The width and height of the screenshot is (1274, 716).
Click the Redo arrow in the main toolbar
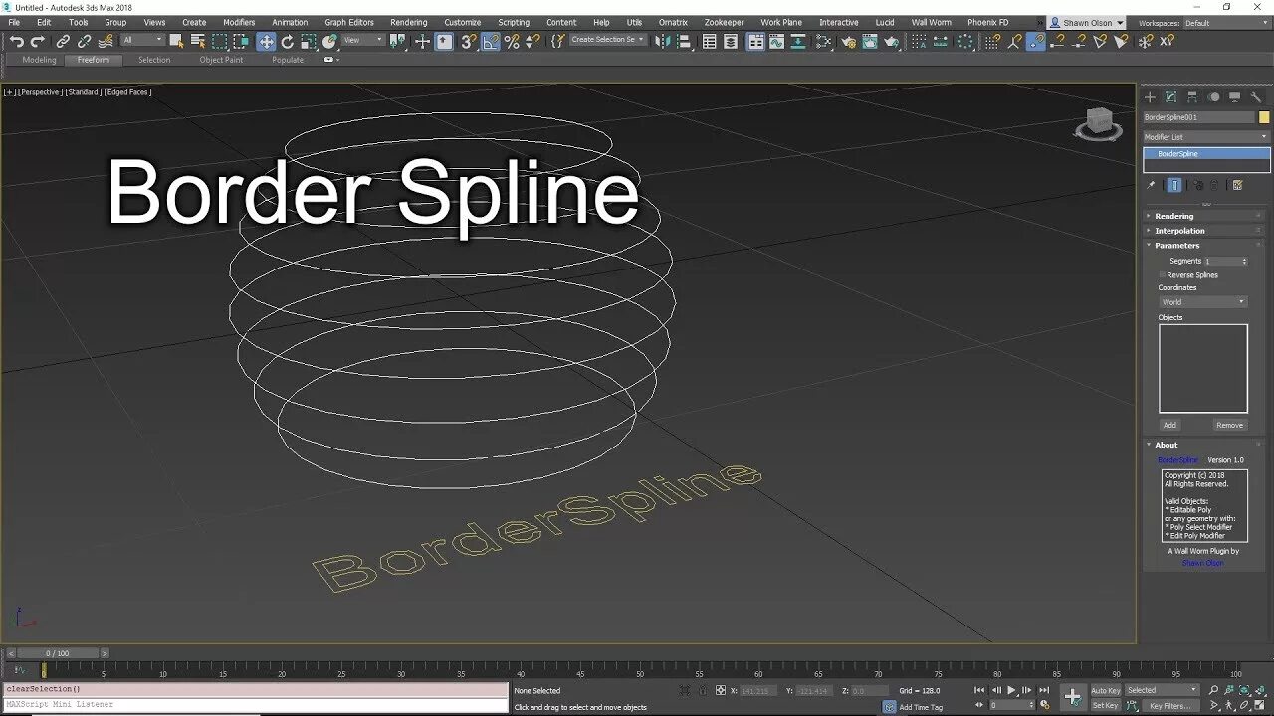(x=38, y=41)
